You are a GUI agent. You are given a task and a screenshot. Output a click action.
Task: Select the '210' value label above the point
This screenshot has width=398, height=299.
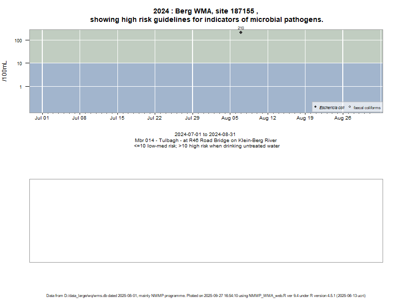tap(241, 28)
